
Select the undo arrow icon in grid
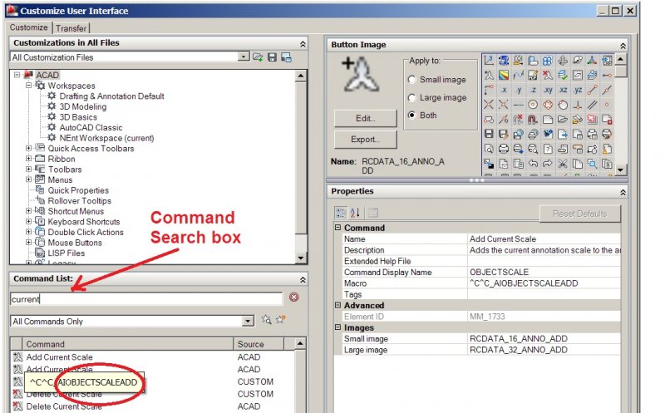tap(533, 164)
